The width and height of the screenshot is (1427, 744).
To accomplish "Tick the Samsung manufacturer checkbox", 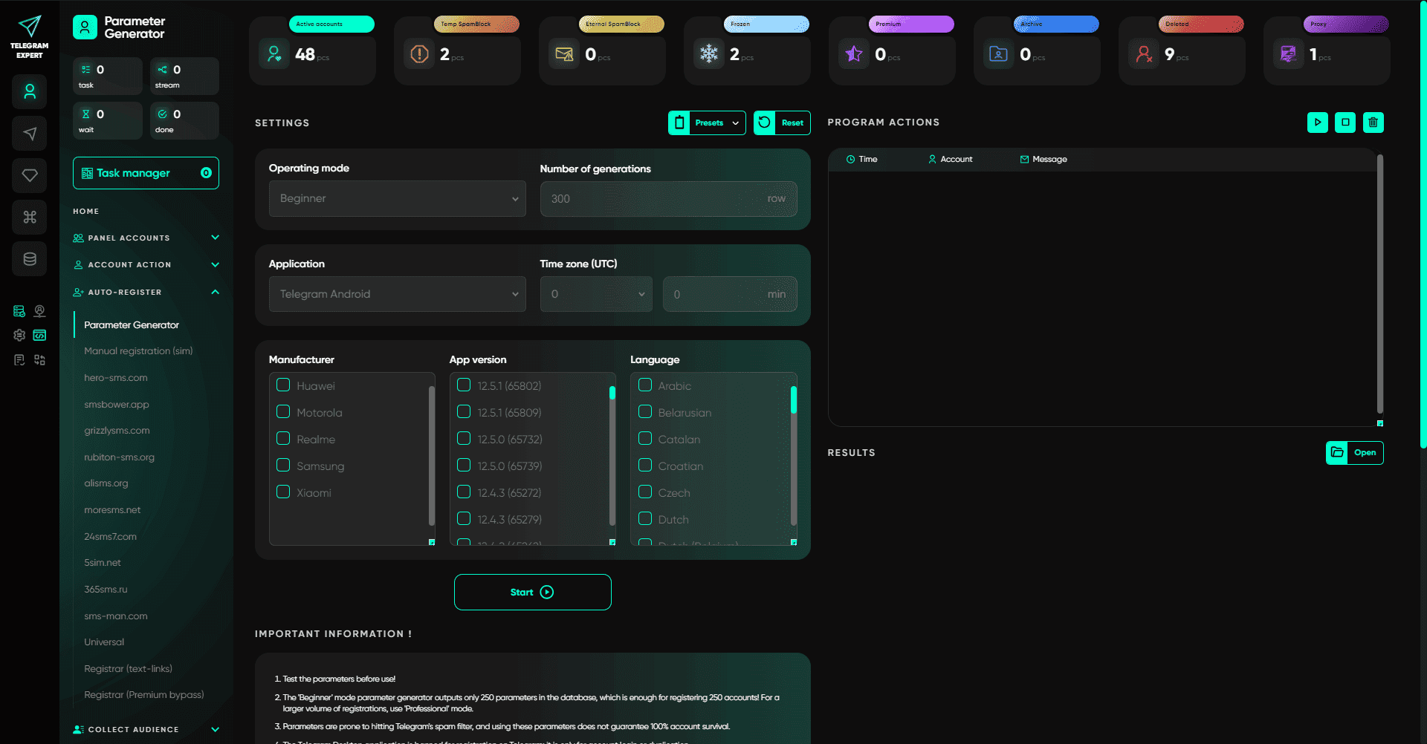I will pyautogui.click(x=283, y=466).
